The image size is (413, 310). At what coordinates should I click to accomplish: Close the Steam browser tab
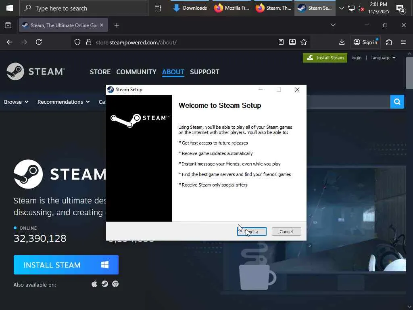102,25
